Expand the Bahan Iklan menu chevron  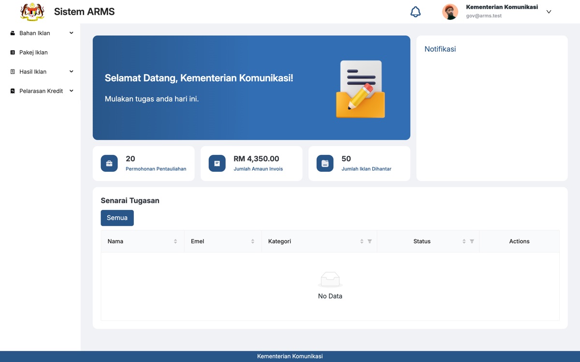[x=72, y=33]
